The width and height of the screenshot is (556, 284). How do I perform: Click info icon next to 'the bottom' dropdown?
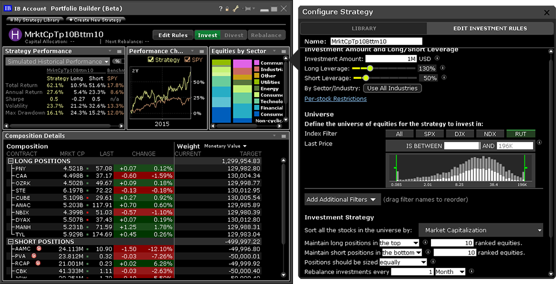point(428,252)
